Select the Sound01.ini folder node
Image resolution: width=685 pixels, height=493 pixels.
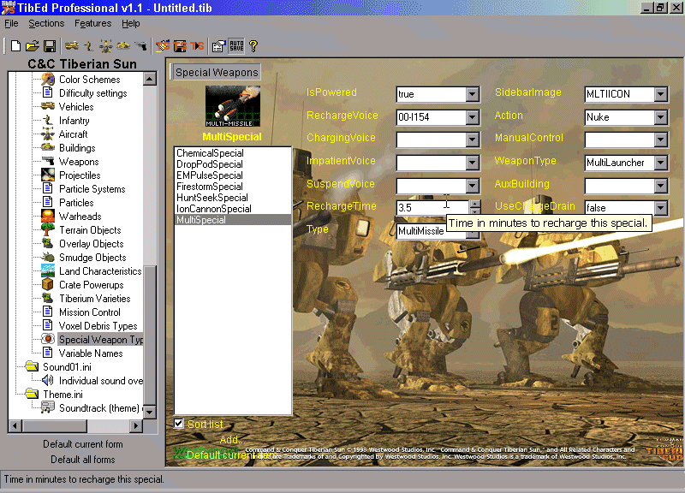coord(67,367)
